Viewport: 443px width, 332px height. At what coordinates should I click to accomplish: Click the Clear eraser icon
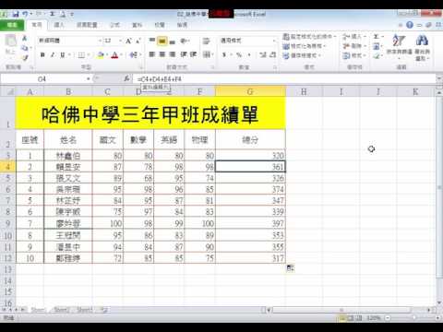tap(377, 56)
